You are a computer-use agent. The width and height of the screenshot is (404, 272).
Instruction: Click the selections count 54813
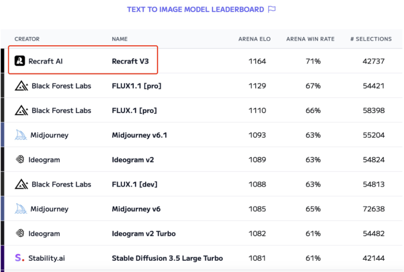pos(374,184)
